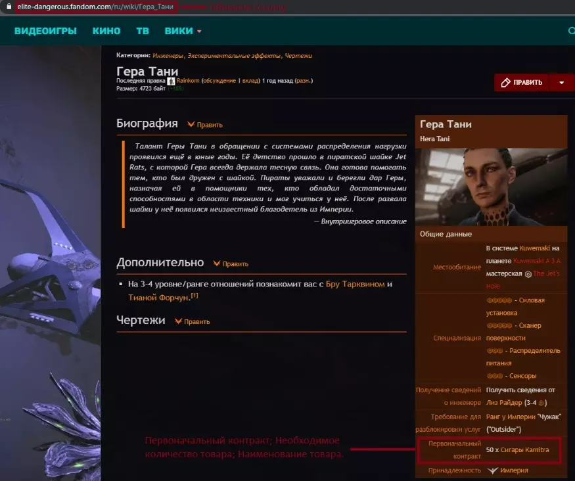575x481 pixels.
Task: Open the обсуждение talk link
Action: 219,81
